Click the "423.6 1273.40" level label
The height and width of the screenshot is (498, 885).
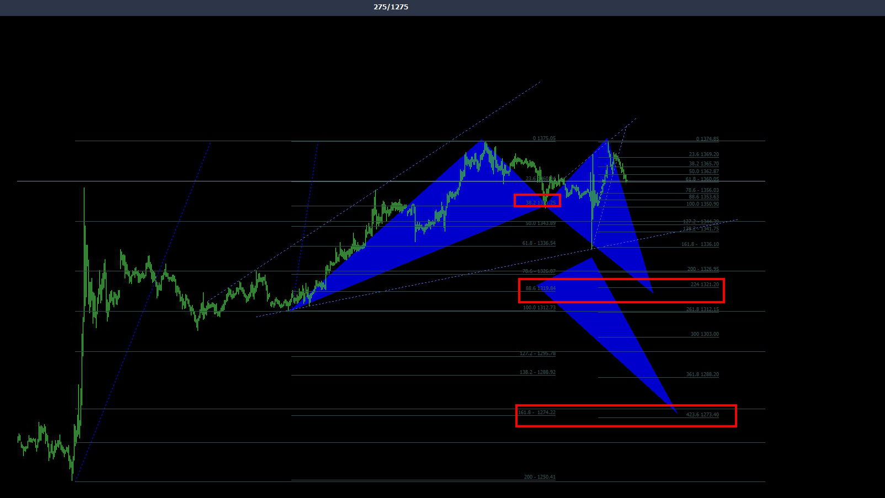702,415
